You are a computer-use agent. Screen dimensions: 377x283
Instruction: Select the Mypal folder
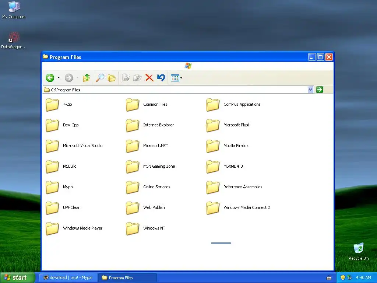coord(60,187)
